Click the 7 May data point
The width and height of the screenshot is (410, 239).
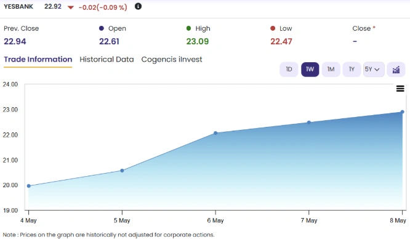click(x=309, y=123)
